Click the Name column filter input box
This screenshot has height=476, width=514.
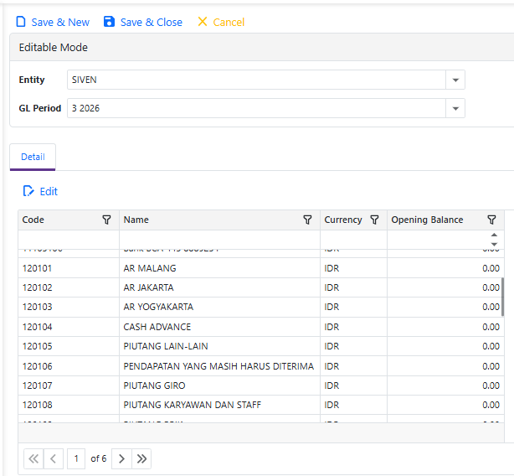[x=219, y=240]
